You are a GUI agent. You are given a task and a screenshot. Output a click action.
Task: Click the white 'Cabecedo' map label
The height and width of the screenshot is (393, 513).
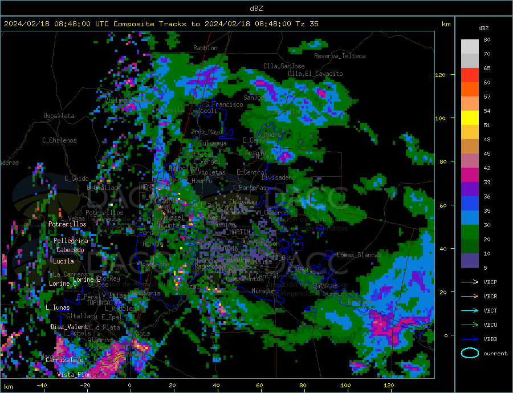coord(70,250)
